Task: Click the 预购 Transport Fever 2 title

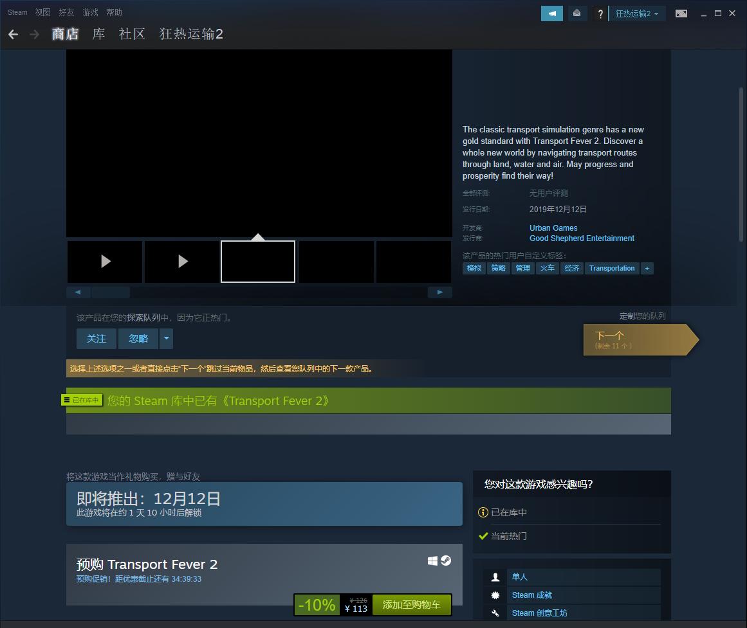Action: 147,564
